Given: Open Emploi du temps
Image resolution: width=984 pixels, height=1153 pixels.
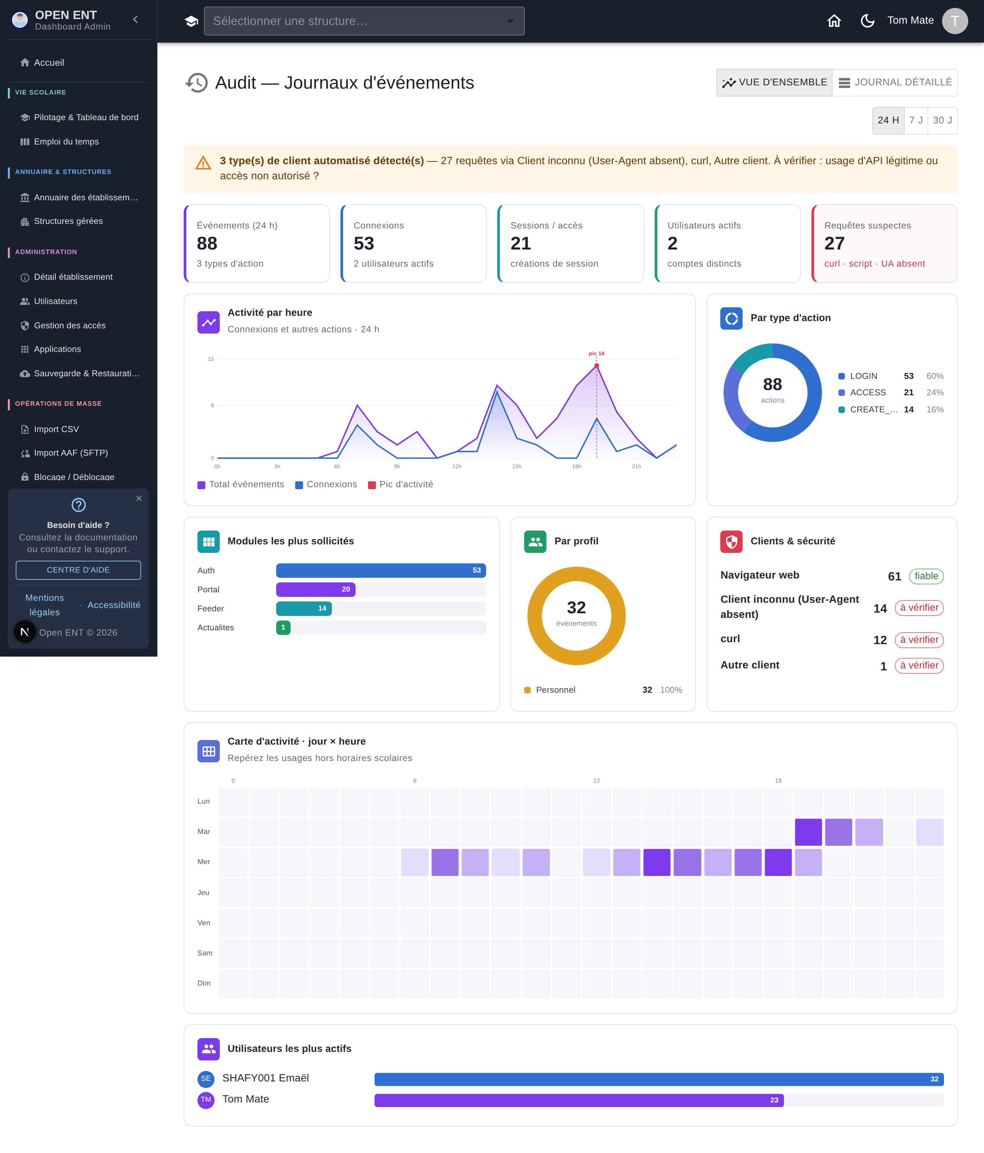Looking at the screenshot, I should (78, 141).
